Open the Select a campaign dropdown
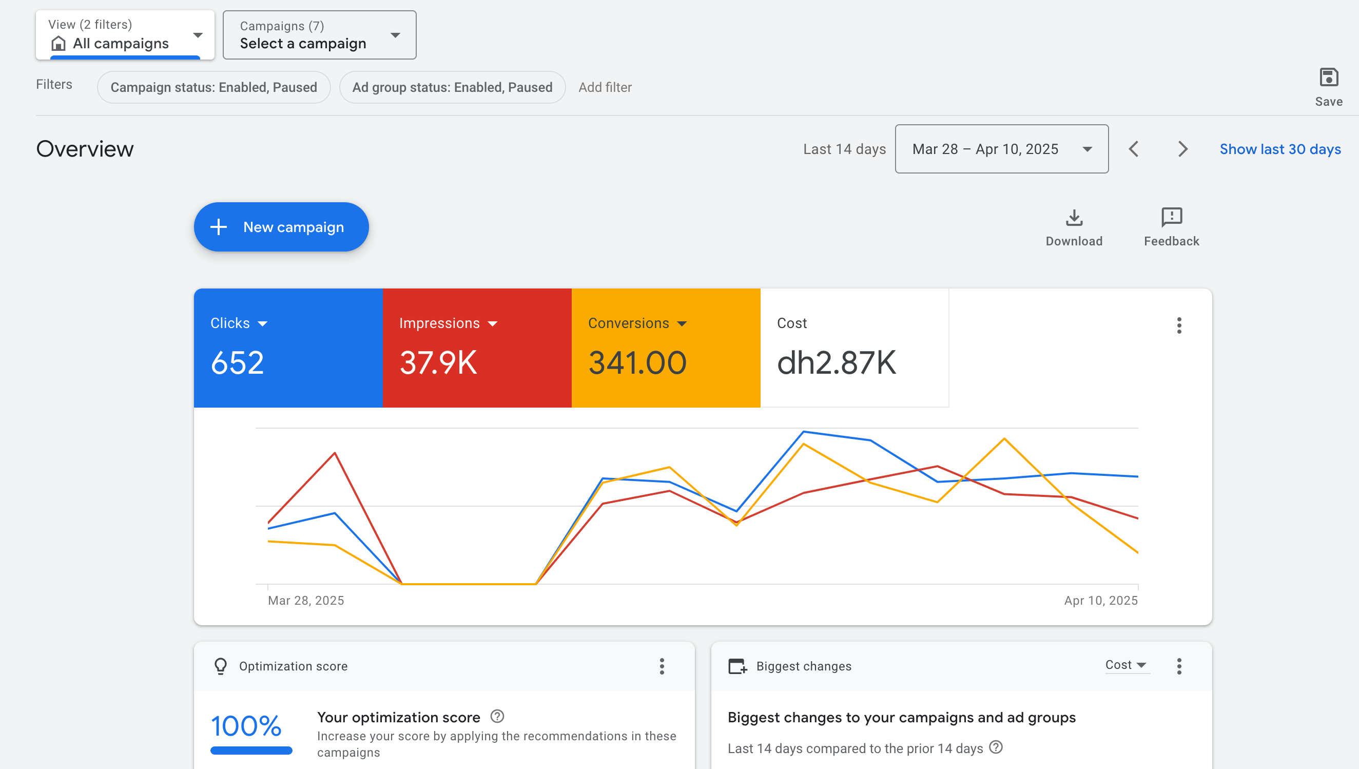 [x=319, y=35]
